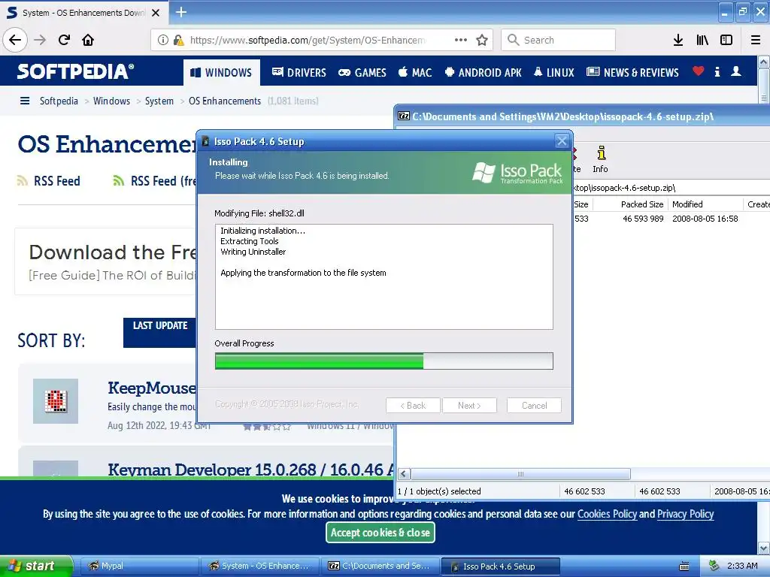Open the KeepMouse listing title
770x577 pixels.
tap(152, 388)
